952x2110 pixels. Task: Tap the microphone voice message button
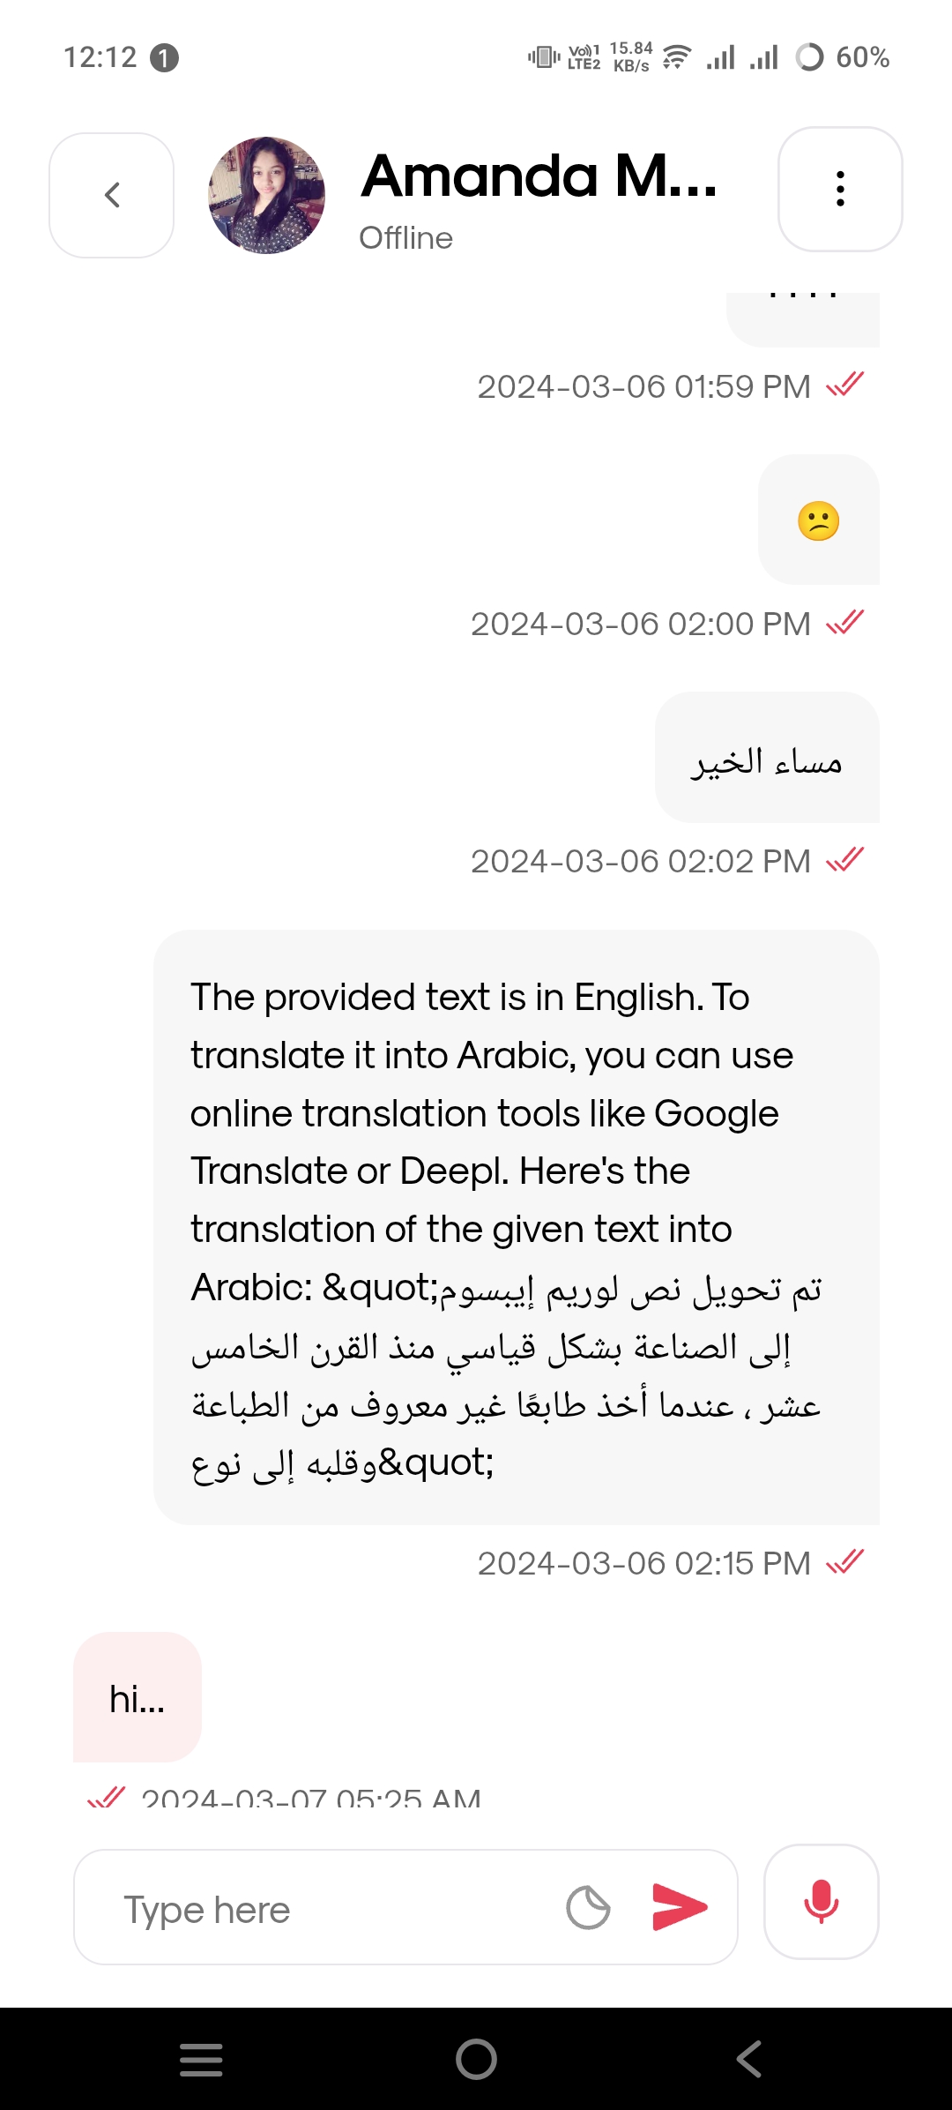click(x=821, y=1901)
